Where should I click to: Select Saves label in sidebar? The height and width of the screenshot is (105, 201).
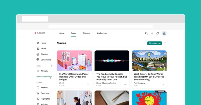(43, 49)
